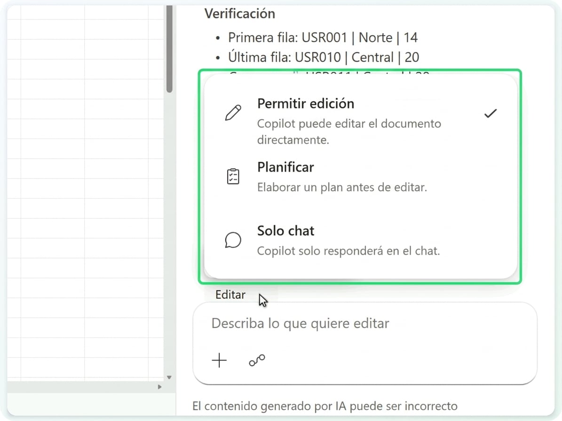Click the right arrow of the horizontal scrollbar
562x421 pixels.
(x=159, y=387)
